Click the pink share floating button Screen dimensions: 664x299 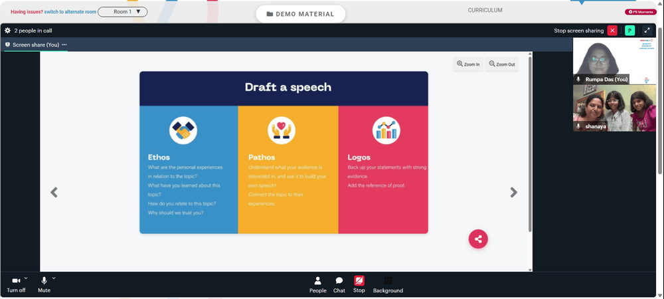tap(478, 239)
